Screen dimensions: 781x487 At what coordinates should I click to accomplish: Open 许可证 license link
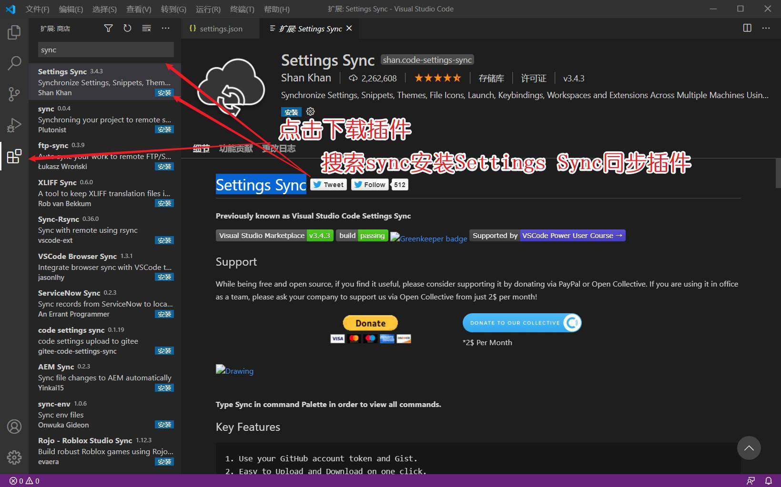click(534, 78)
